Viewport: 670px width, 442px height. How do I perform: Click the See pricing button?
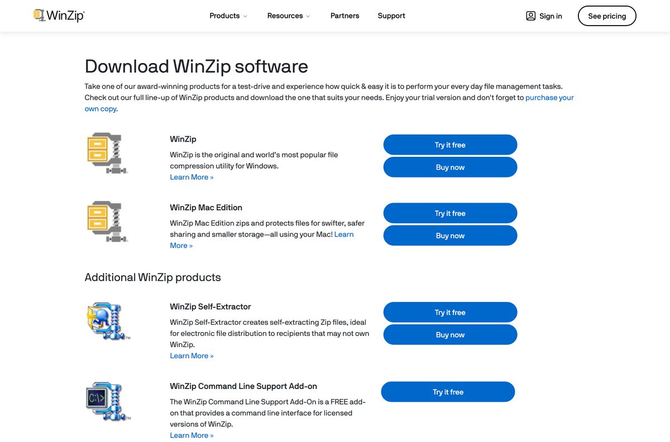pos(607,16)
